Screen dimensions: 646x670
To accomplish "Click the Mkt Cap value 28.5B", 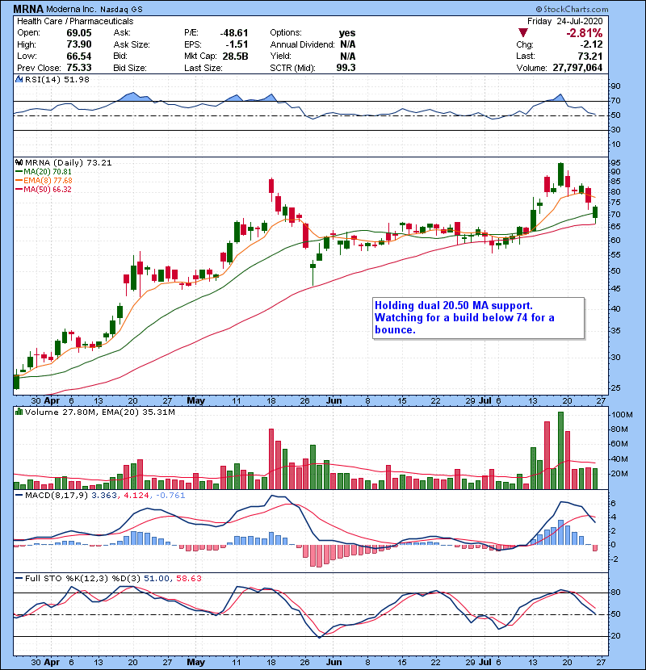I will pos(235,56).
